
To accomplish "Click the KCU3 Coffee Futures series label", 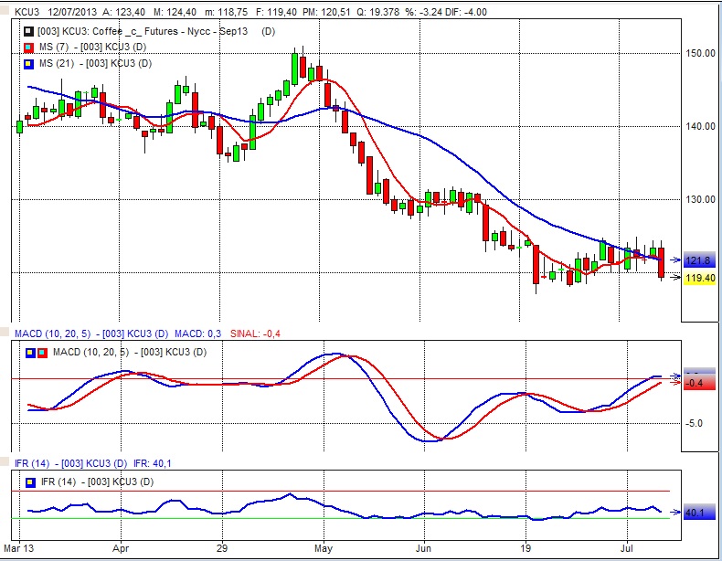I will (x=146, y=32).
